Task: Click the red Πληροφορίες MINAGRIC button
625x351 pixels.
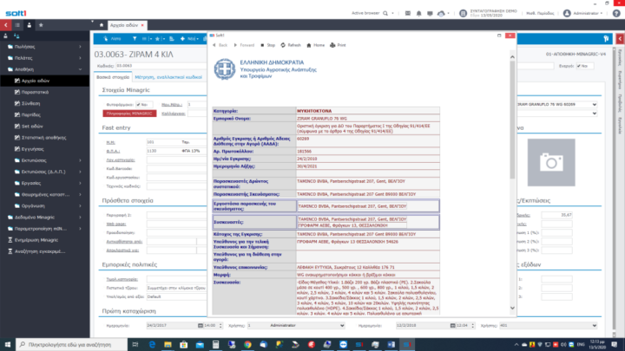Action: tap(129, 114)
